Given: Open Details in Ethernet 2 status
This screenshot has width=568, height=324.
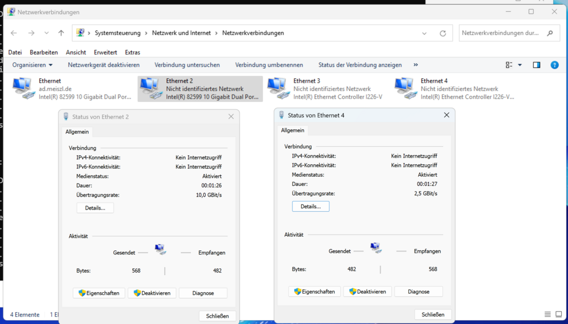Looking at the screenshot, I should coord(95,208).
